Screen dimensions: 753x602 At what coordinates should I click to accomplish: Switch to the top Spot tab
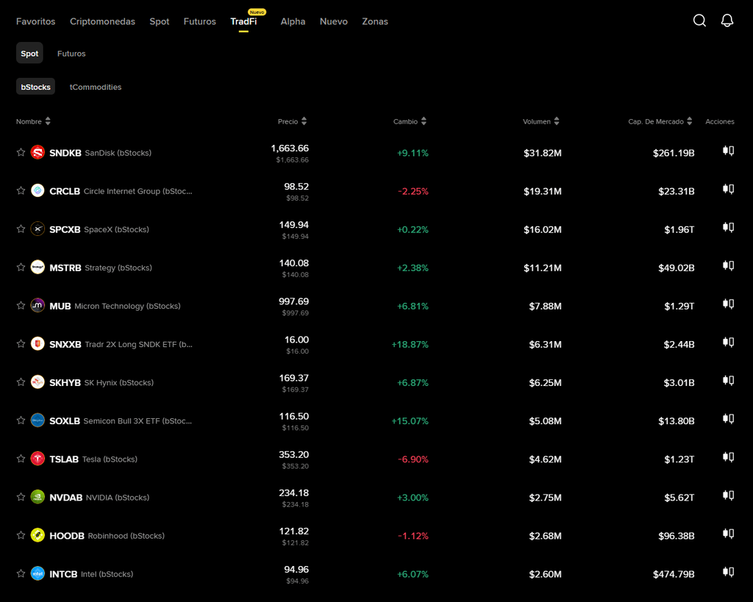(160, 21)
